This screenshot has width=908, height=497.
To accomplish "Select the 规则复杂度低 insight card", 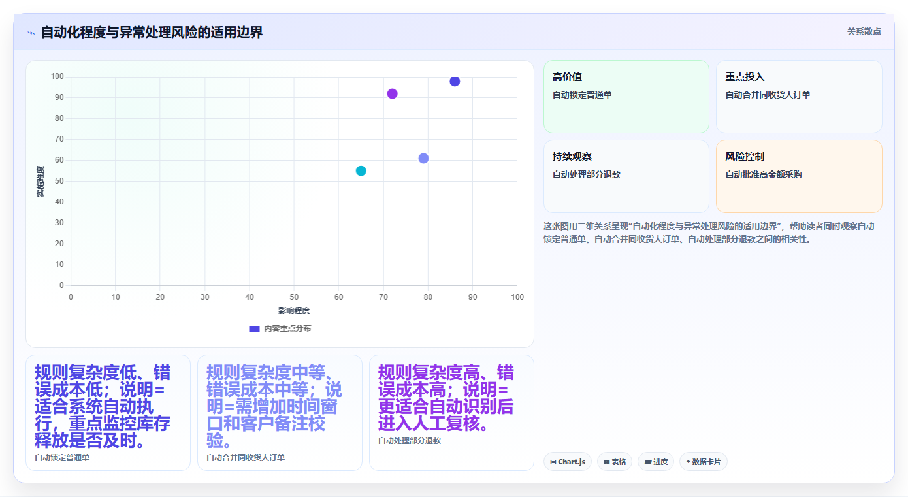I will 108,413.
